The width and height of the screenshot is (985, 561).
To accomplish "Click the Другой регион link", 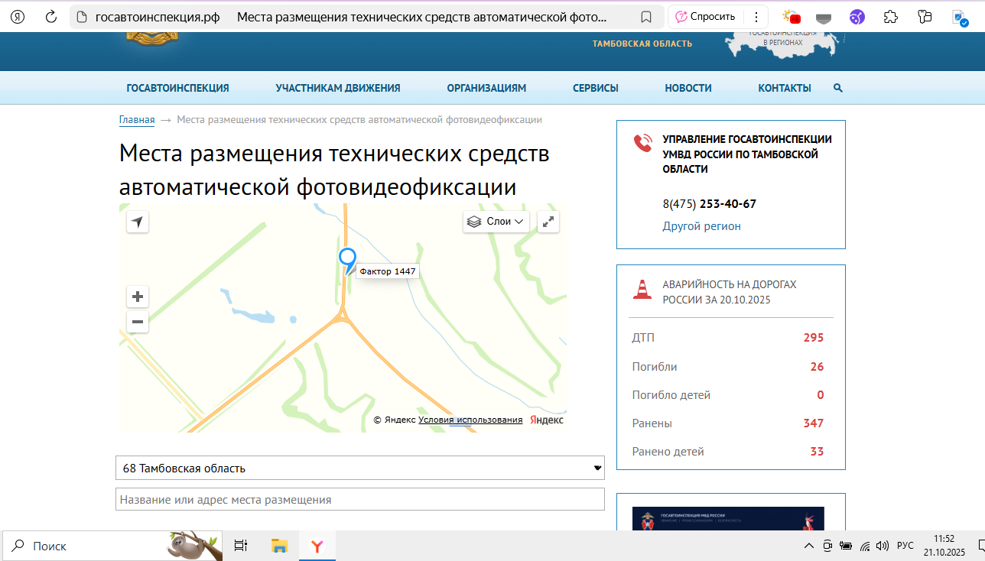I will (x=701, y=226).
